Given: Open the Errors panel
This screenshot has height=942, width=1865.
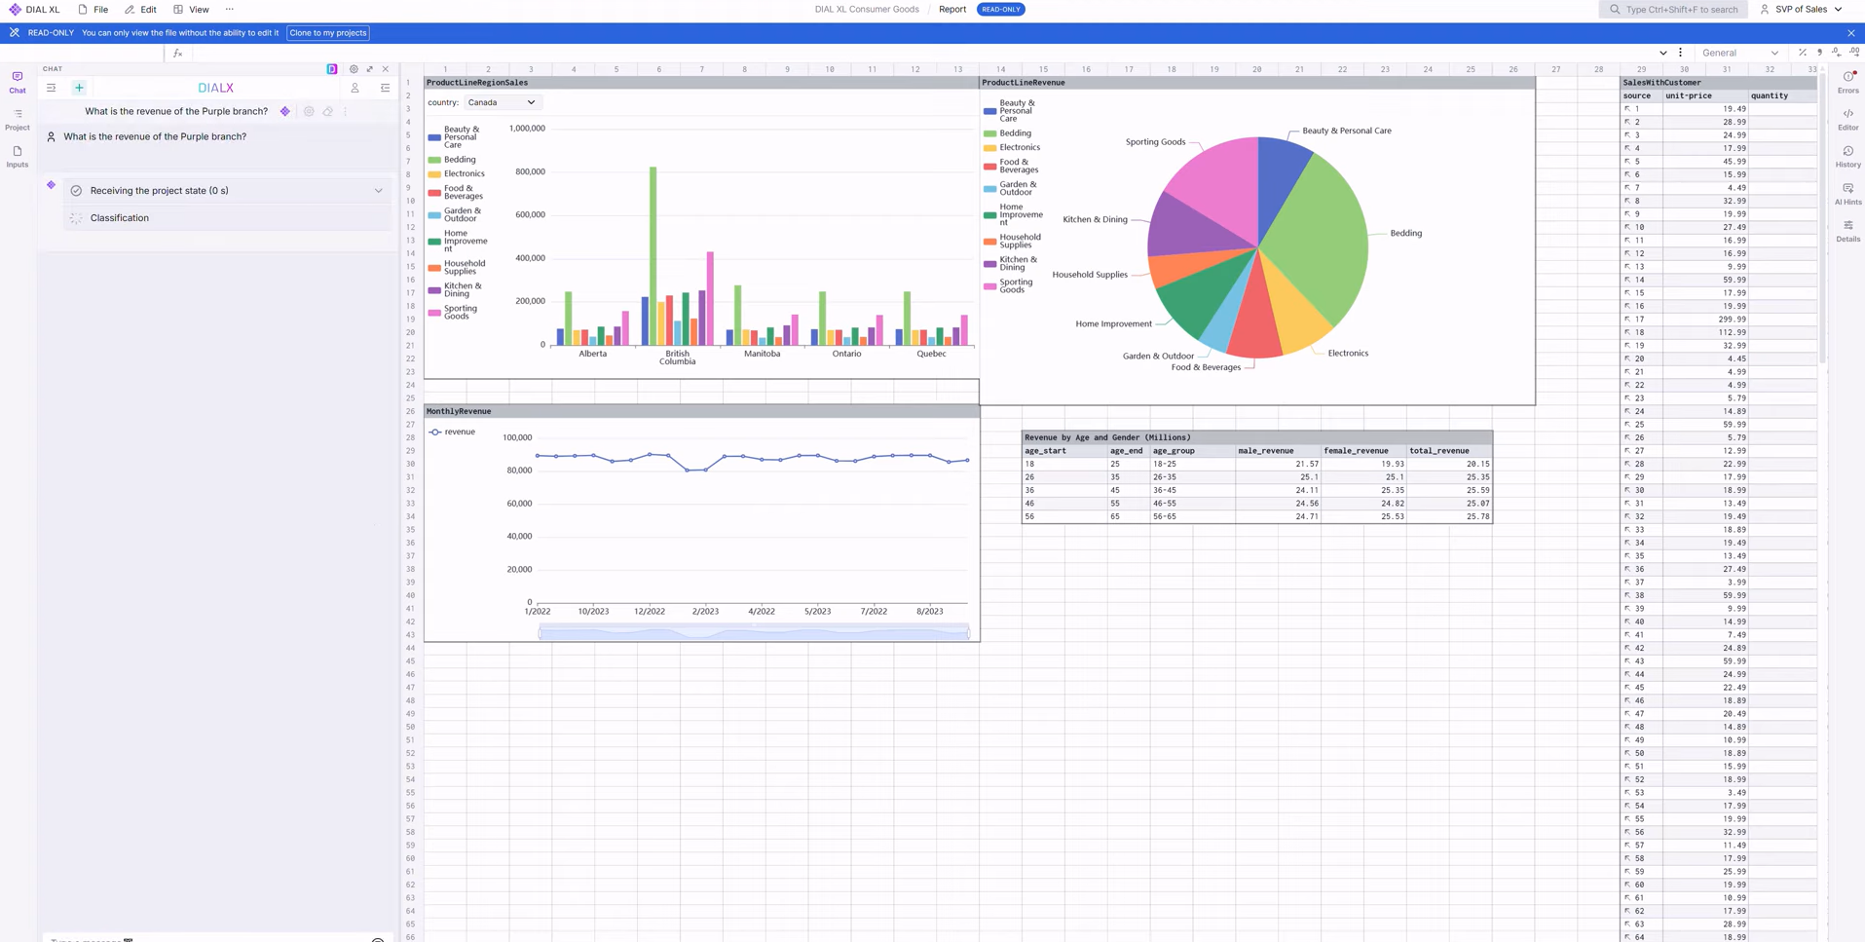Looking at the screenshot, I should pos(1847,82).
